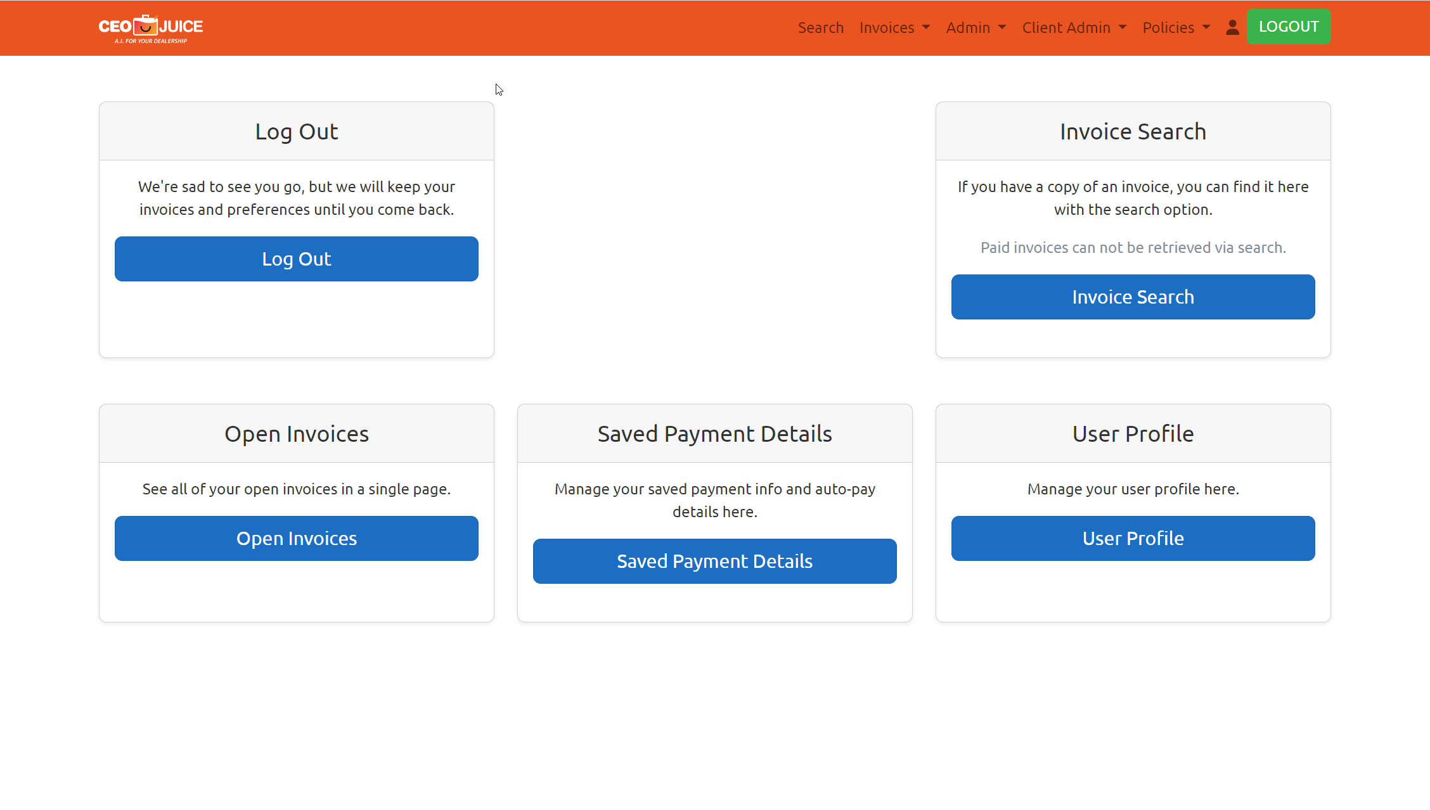The width and height of the screenshot is (1430, 810).
Task: Click the CEO Juice logo
Action: pyautogui.click(x=151, y=29)
